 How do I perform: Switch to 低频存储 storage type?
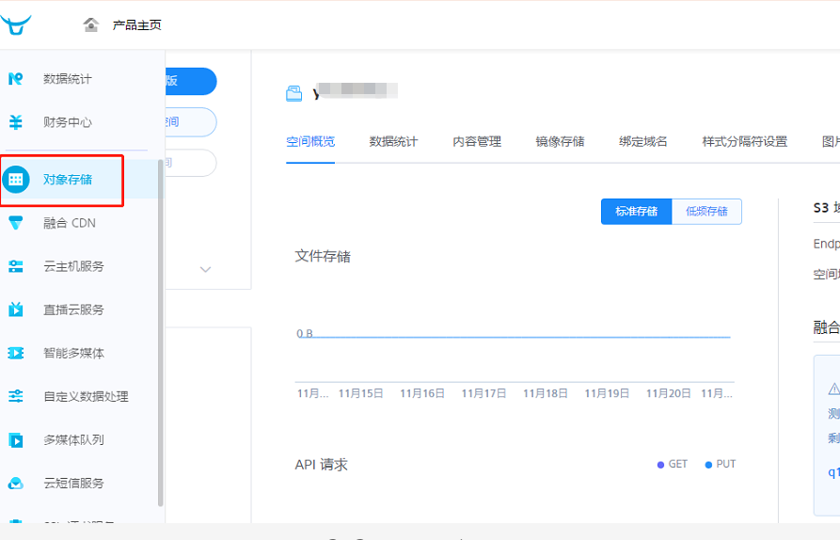pyautogui.click(x=706, y=212)
